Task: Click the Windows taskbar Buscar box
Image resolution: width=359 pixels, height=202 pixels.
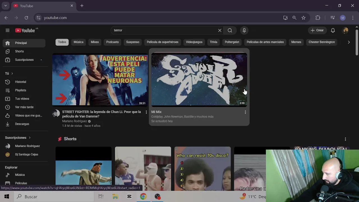Action: click(54, 197)
